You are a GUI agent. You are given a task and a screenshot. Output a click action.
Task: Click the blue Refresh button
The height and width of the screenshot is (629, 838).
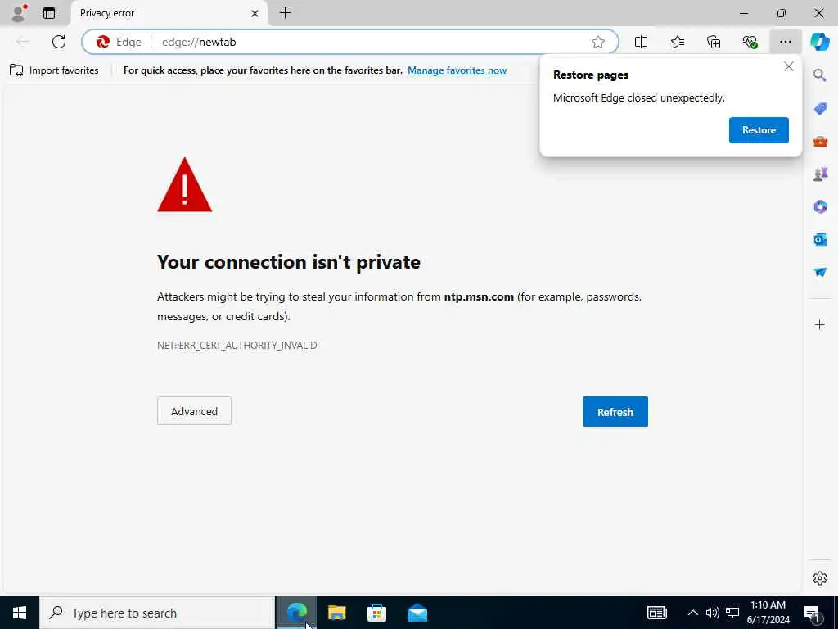tap(615, 411)
